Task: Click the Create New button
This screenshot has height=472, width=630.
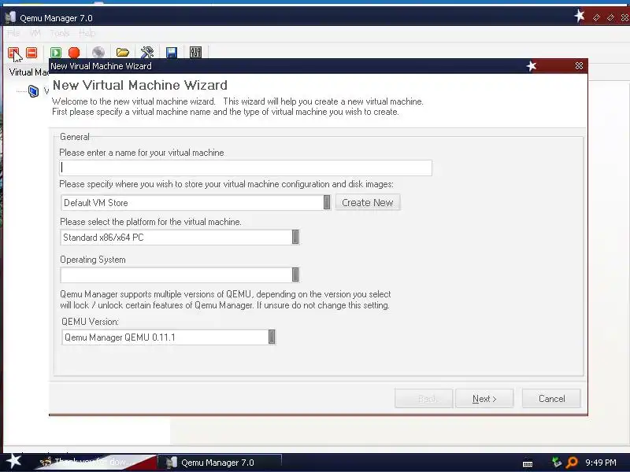Action: [x=368, y=202]
